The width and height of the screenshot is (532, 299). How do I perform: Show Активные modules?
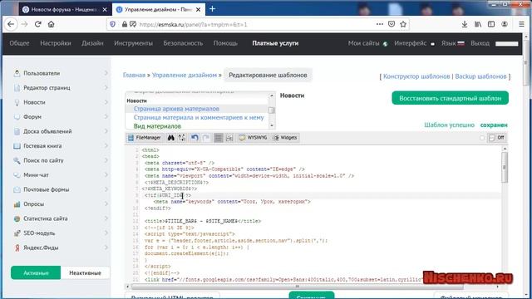pos(36,273)
